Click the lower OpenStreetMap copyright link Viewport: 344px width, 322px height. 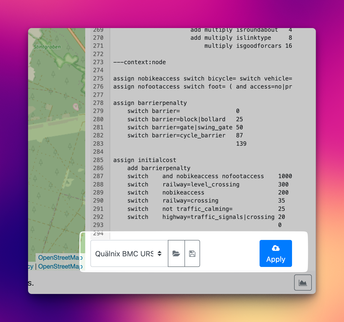pos(60,266)
